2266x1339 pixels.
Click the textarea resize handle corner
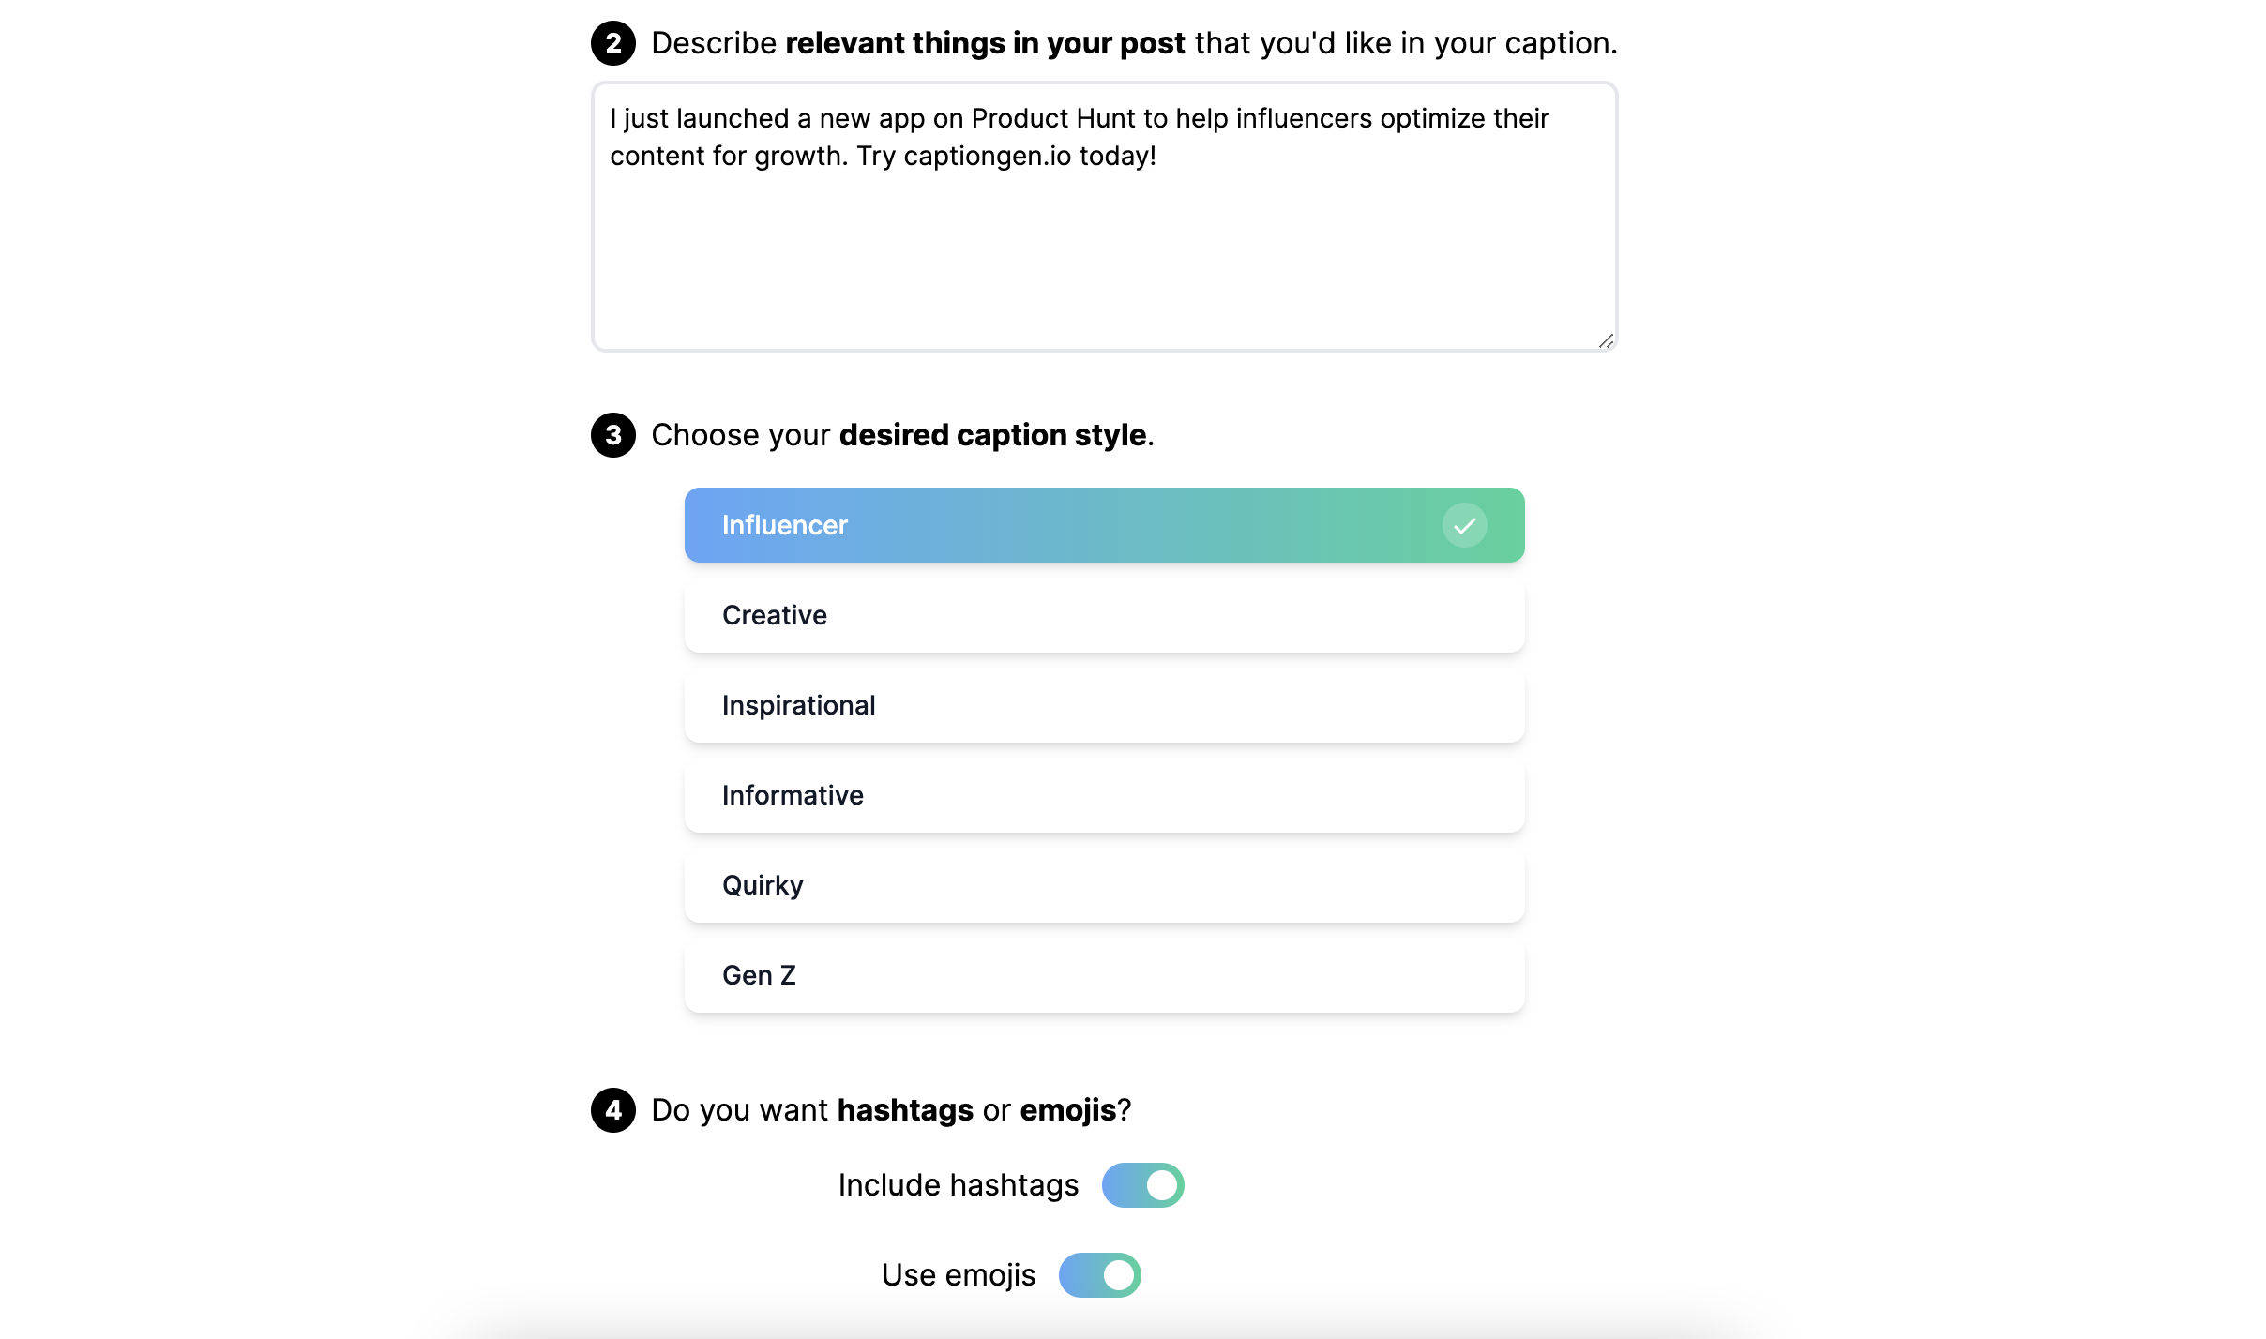click(x=1606, y=340)
